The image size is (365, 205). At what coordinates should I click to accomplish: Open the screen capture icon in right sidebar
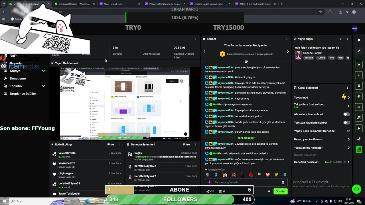point(359,65)
